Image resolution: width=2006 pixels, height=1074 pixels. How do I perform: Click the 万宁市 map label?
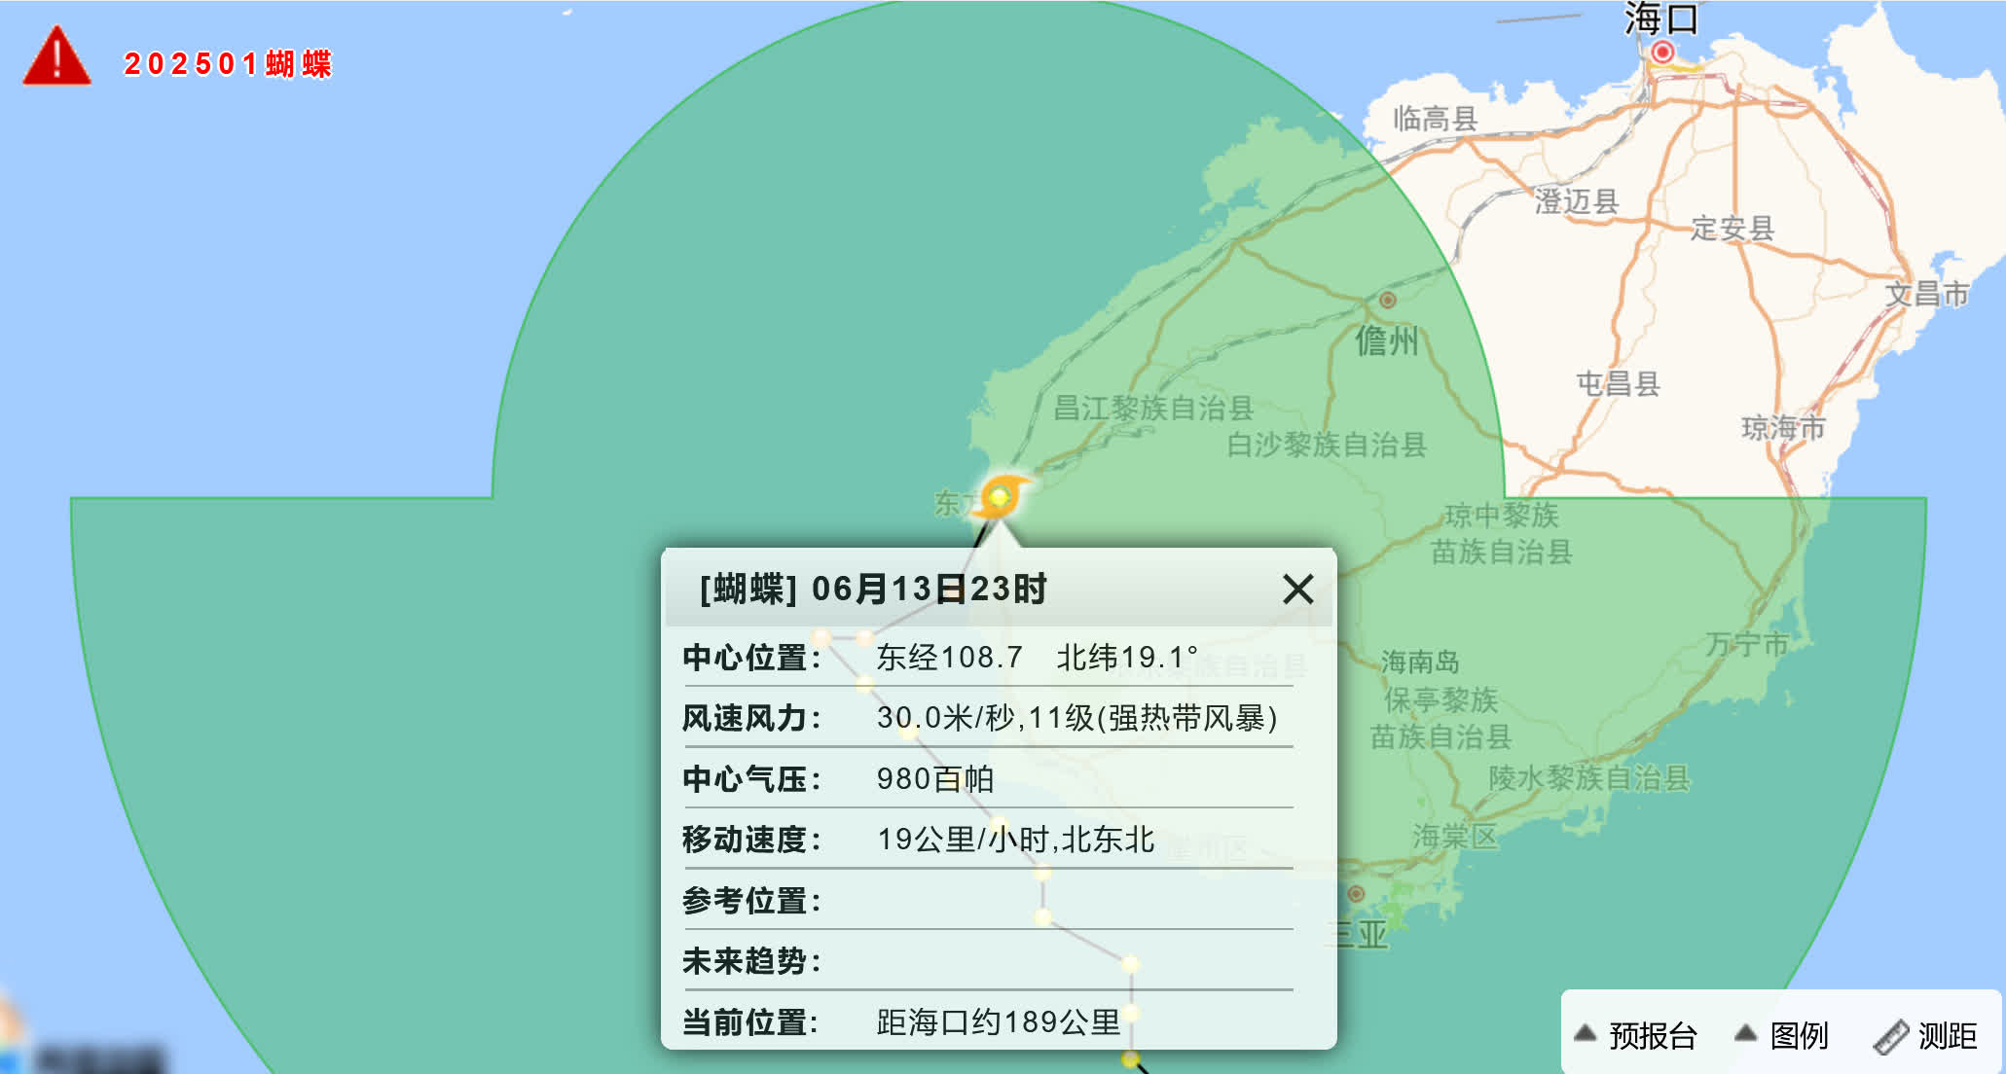tap(1746, 644)
